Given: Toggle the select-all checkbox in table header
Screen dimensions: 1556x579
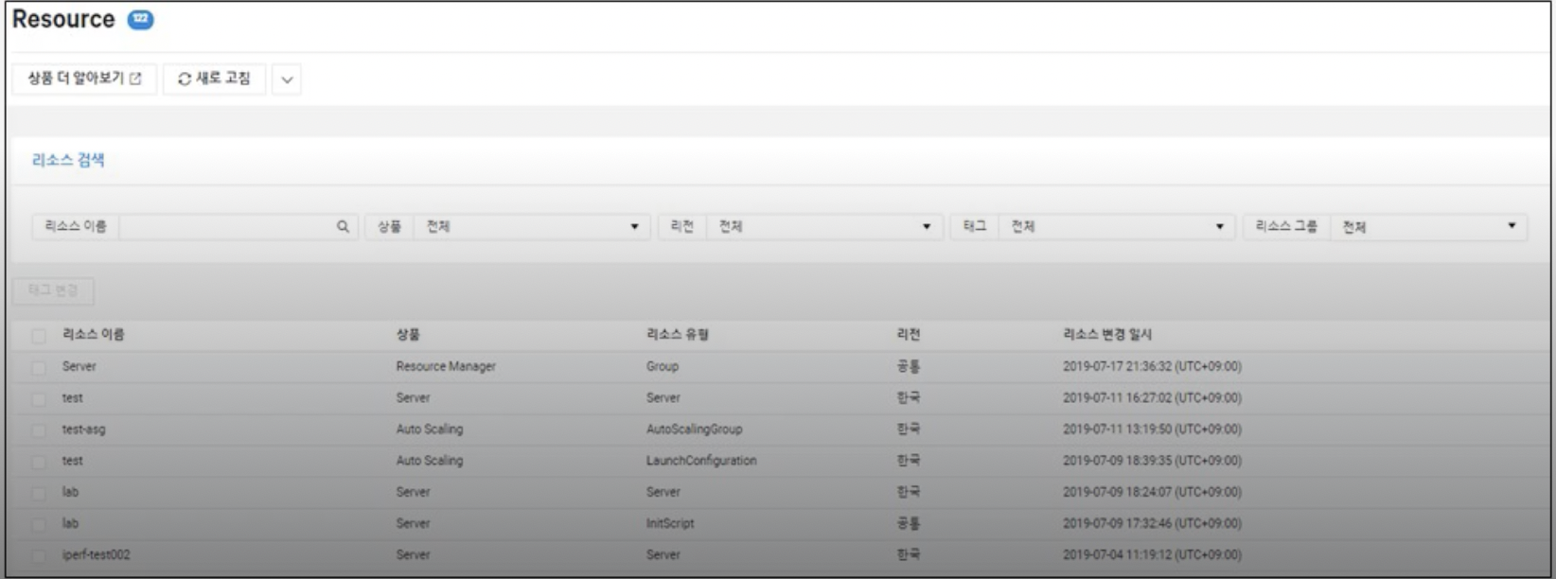Looking at the screenshot, I should click(x=39, y=336).
